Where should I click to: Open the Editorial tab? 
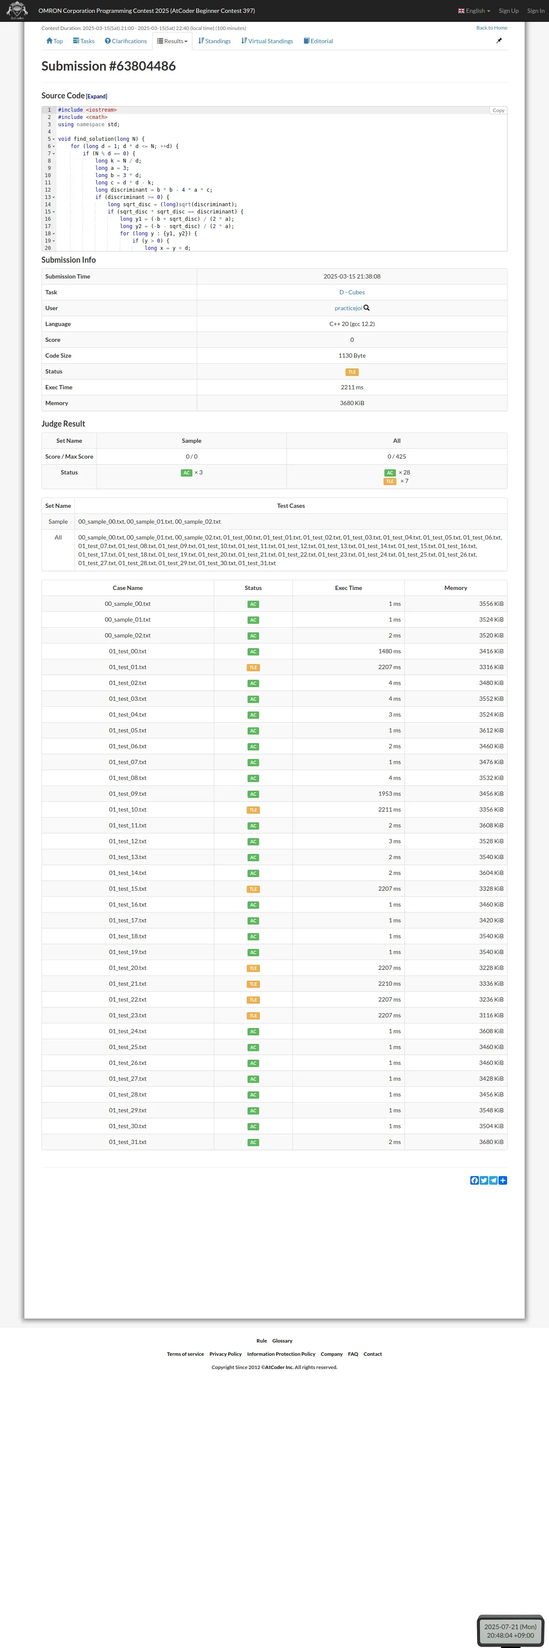point(318,41)
